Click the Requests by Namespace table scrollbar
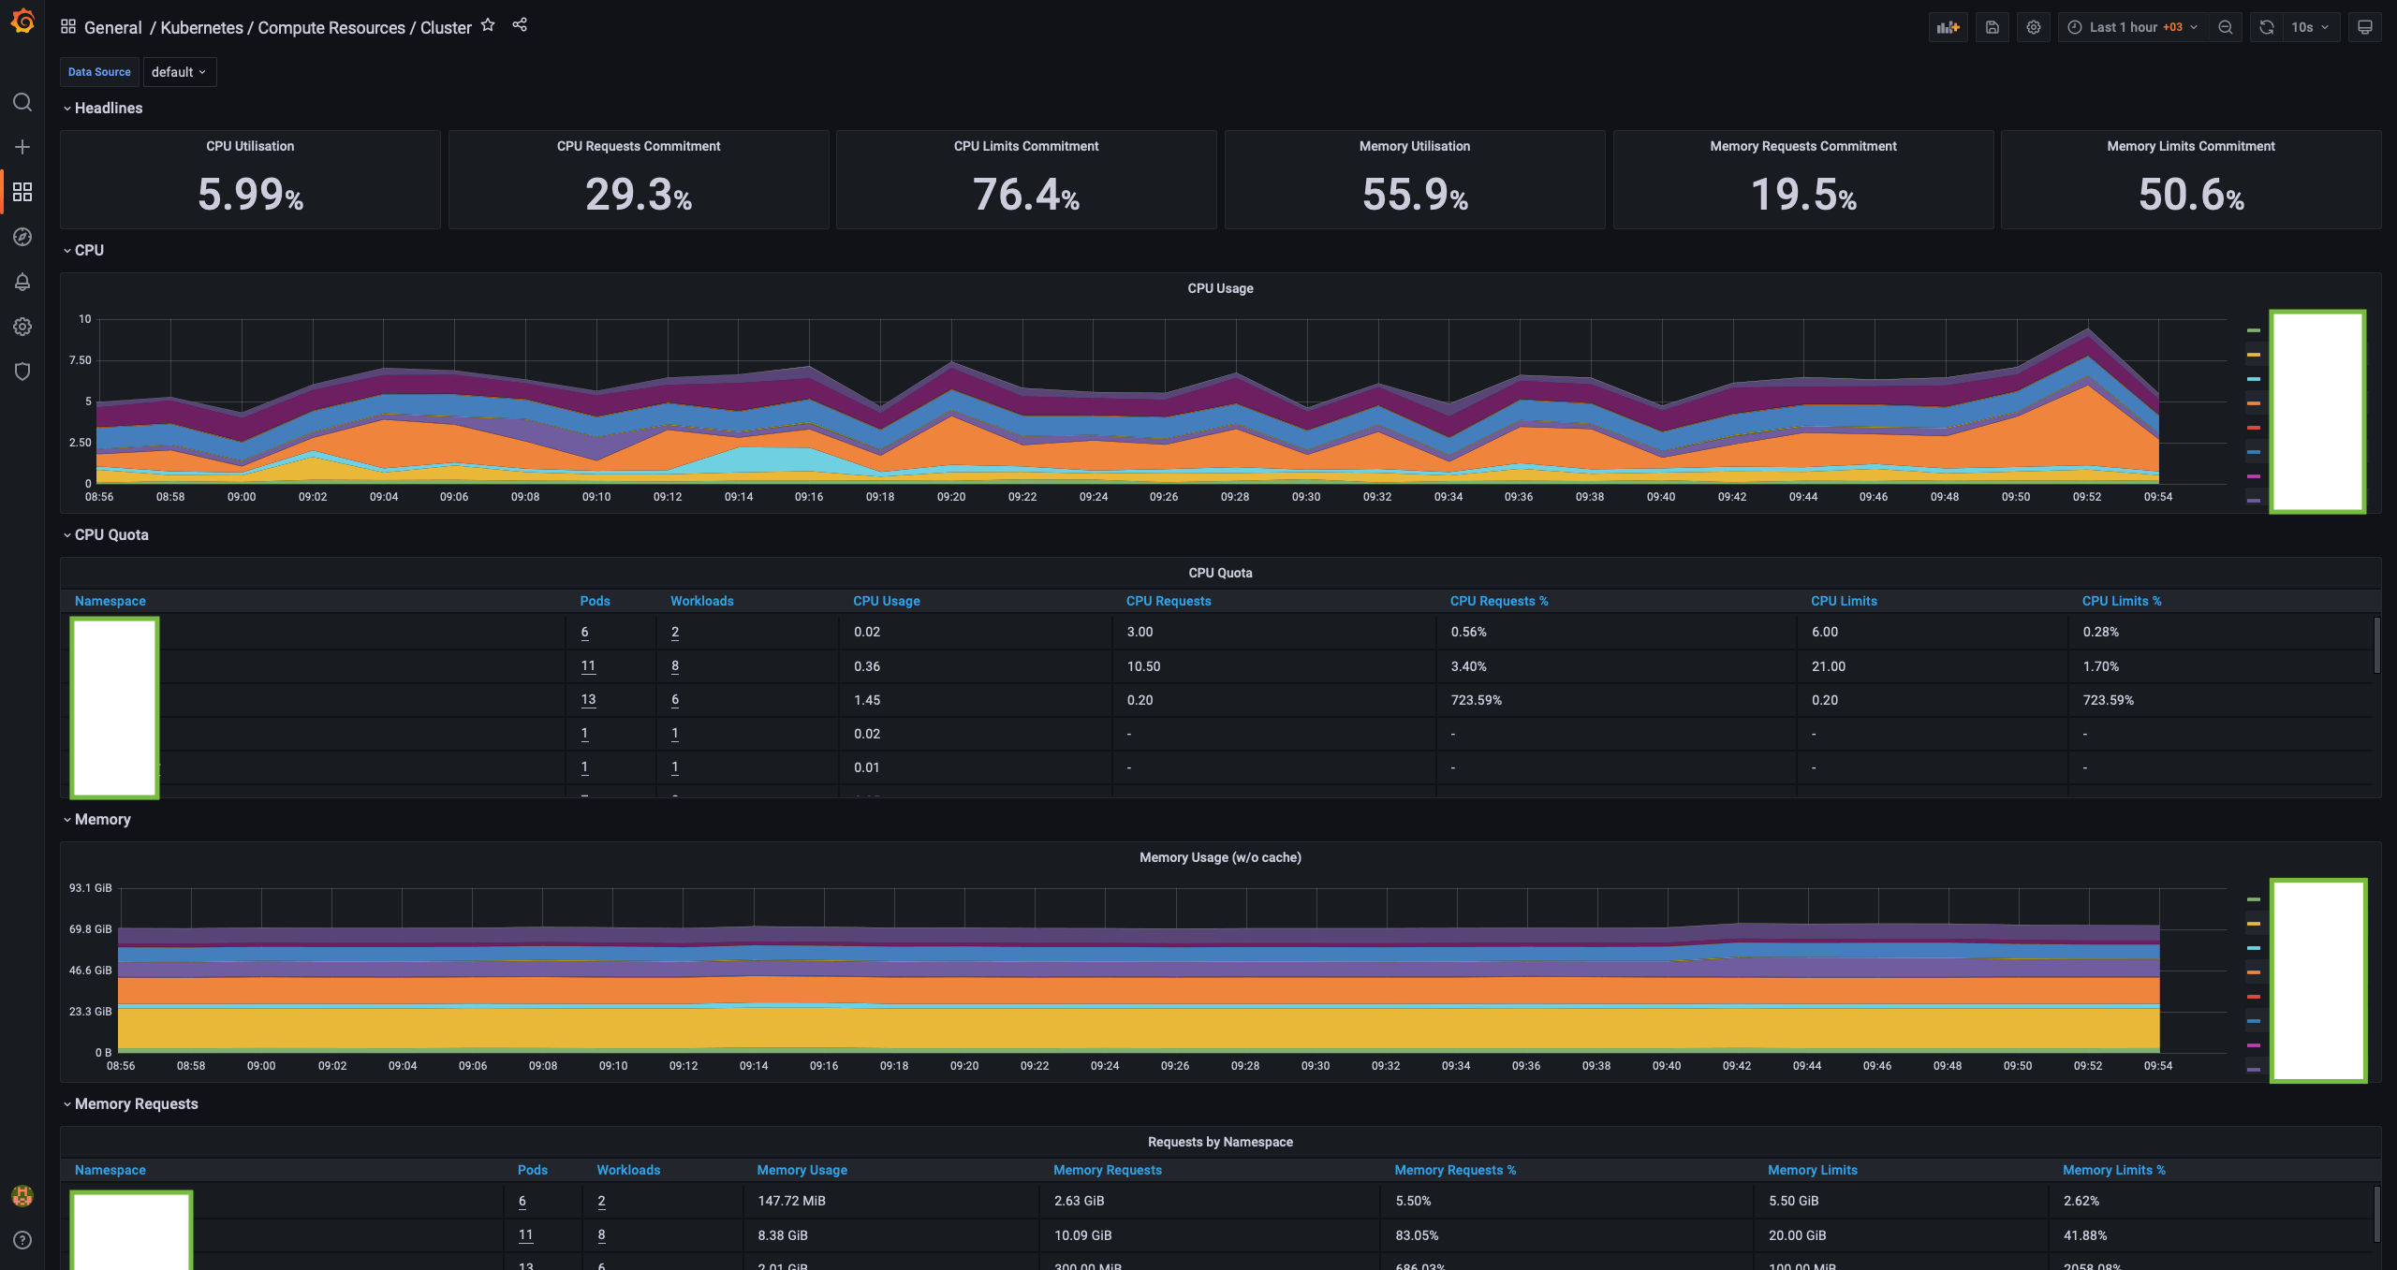2397x1270 pixels. [x=2376, y=1215]
